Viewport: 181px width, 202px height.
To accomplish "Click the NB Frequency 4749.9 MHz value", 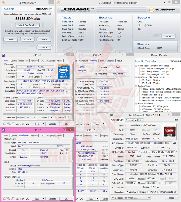I will 118,74.
